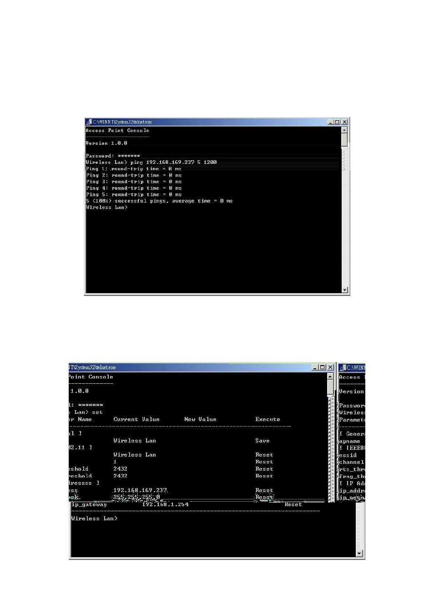The width and height of the screenshot is (434, 615).
Task: Click the scrollbar thumb in the bottom telnet window
Action: 330,387
